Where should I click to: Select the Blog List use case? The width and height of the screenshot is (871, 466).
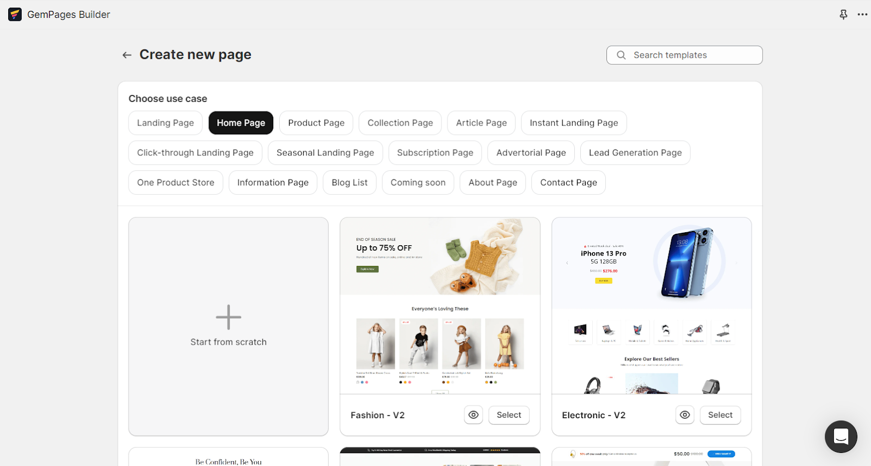[x=349, y=183]
